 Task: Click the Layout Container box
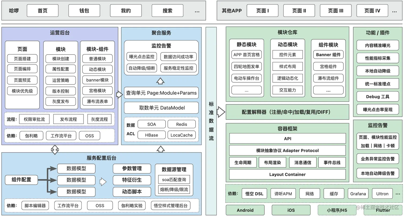tap(287, 174)
